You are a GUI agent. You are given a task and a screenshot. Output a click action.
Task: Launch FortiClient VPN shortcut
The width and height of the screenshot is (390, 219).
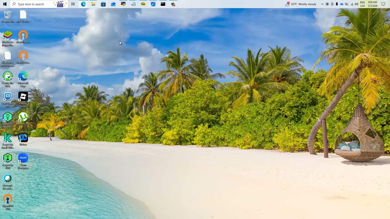pyautogui.click(x=8, y=100)
